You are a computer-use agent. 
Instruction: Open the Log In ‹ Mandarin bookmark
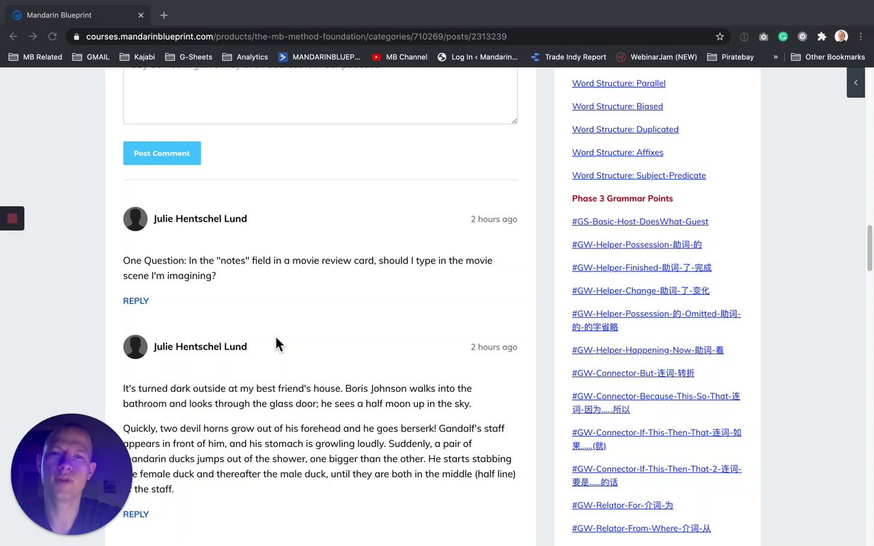[x=477, y=57]
